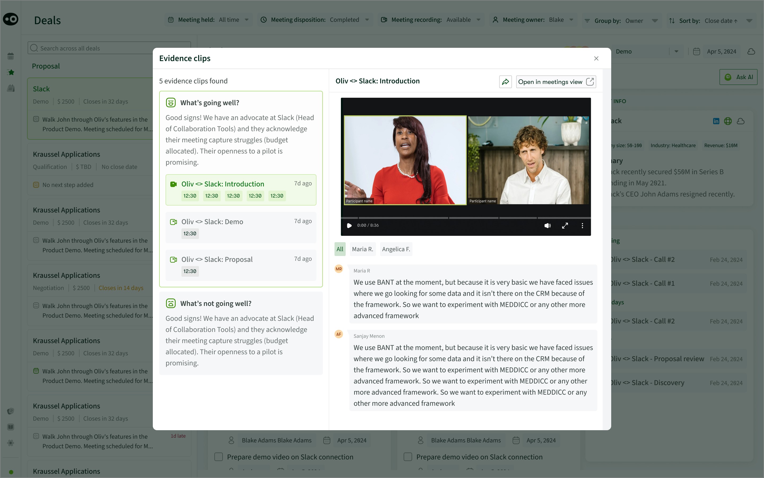Expand the Meeting held filter dropdown
Viewport: 764px width, 478px height.
click(246, 20)
